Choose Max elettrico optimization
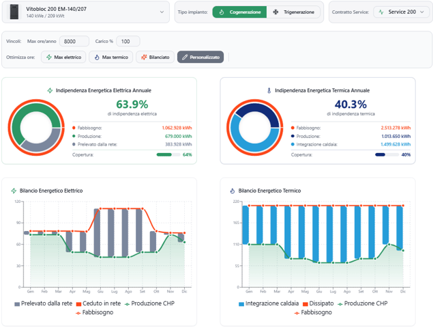This screenshot has width=433, height=328. point(63,57)
